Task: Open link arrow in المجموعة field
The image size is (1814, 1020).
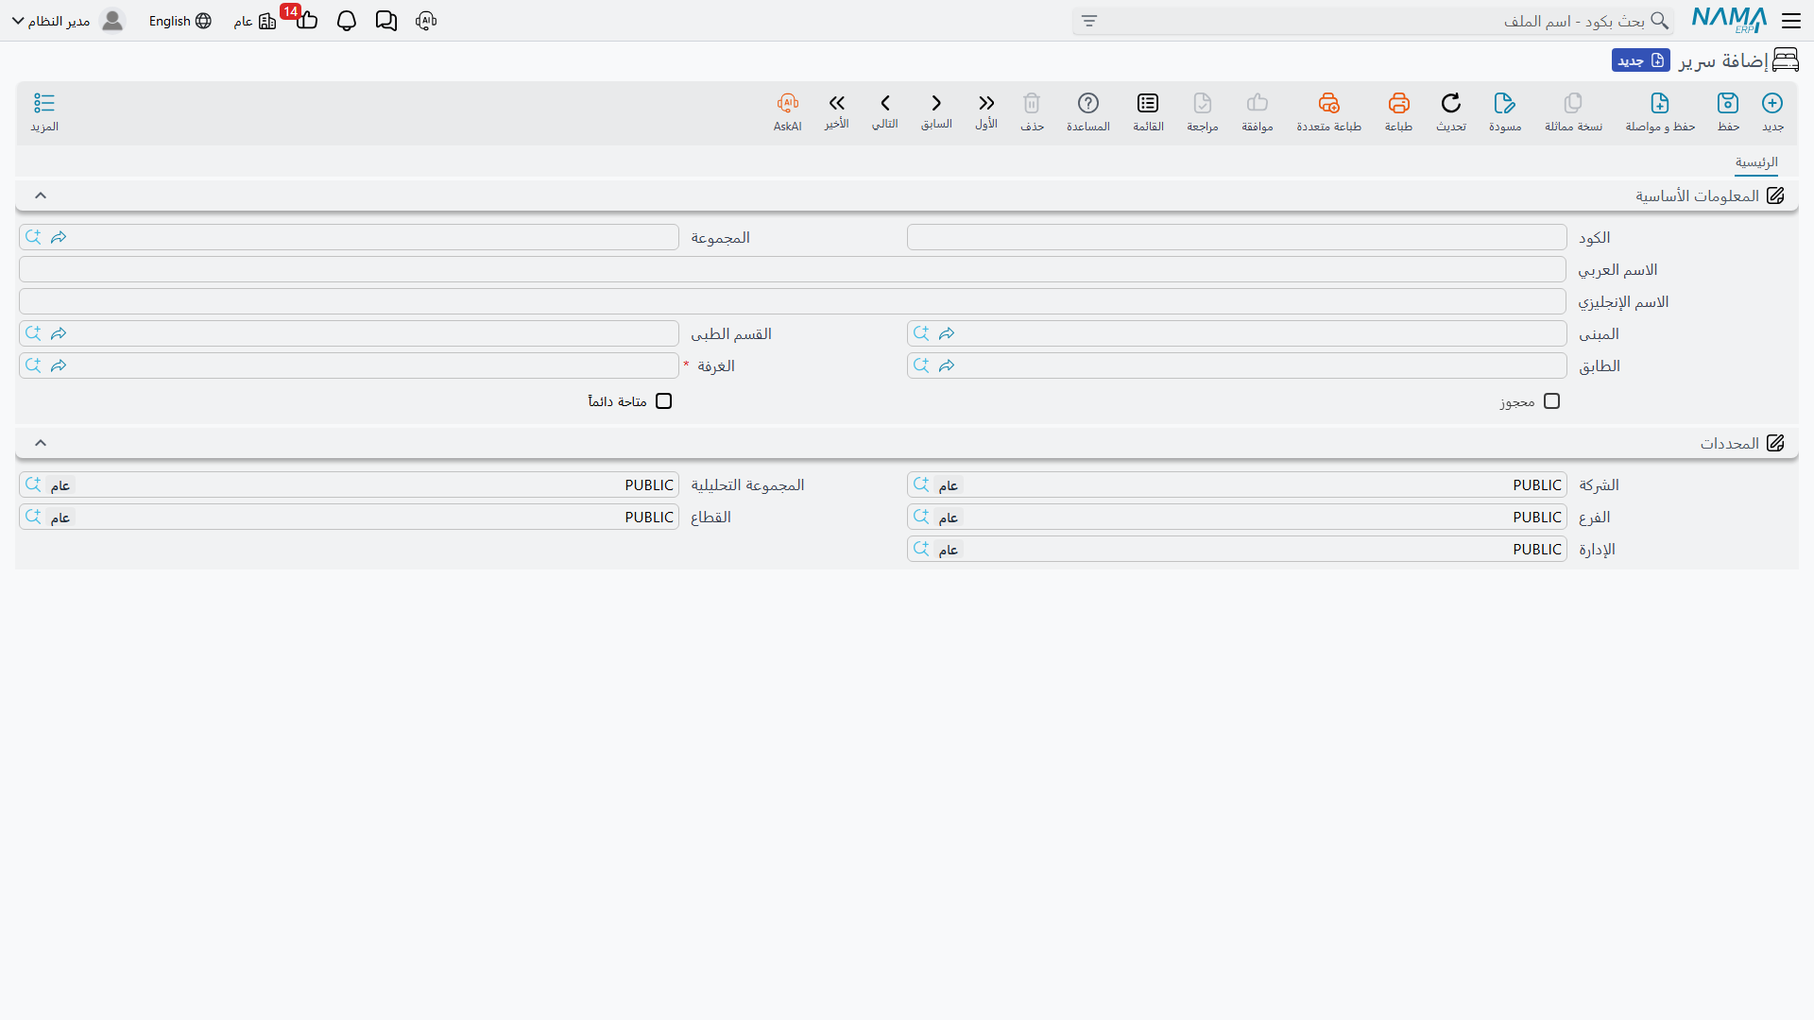Action: 59,237
